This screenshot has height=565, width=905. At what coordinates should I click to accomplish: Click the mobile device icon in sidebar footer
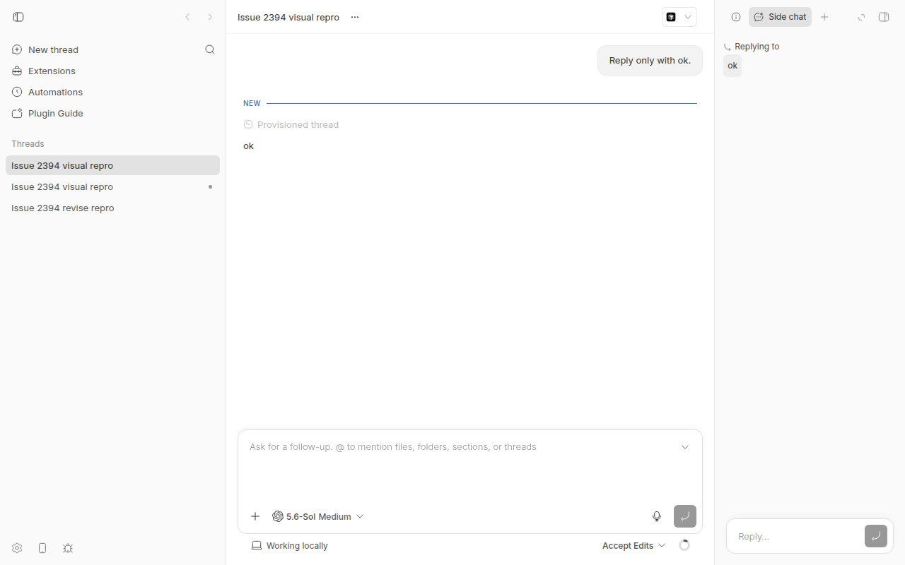click(42, 548)
